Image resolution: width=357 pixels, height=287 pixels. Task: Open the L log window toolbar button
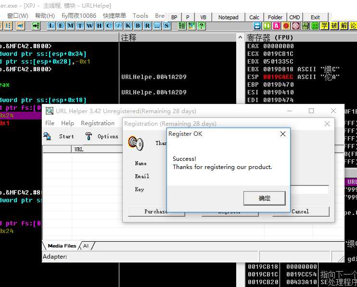tap(51, 26)
